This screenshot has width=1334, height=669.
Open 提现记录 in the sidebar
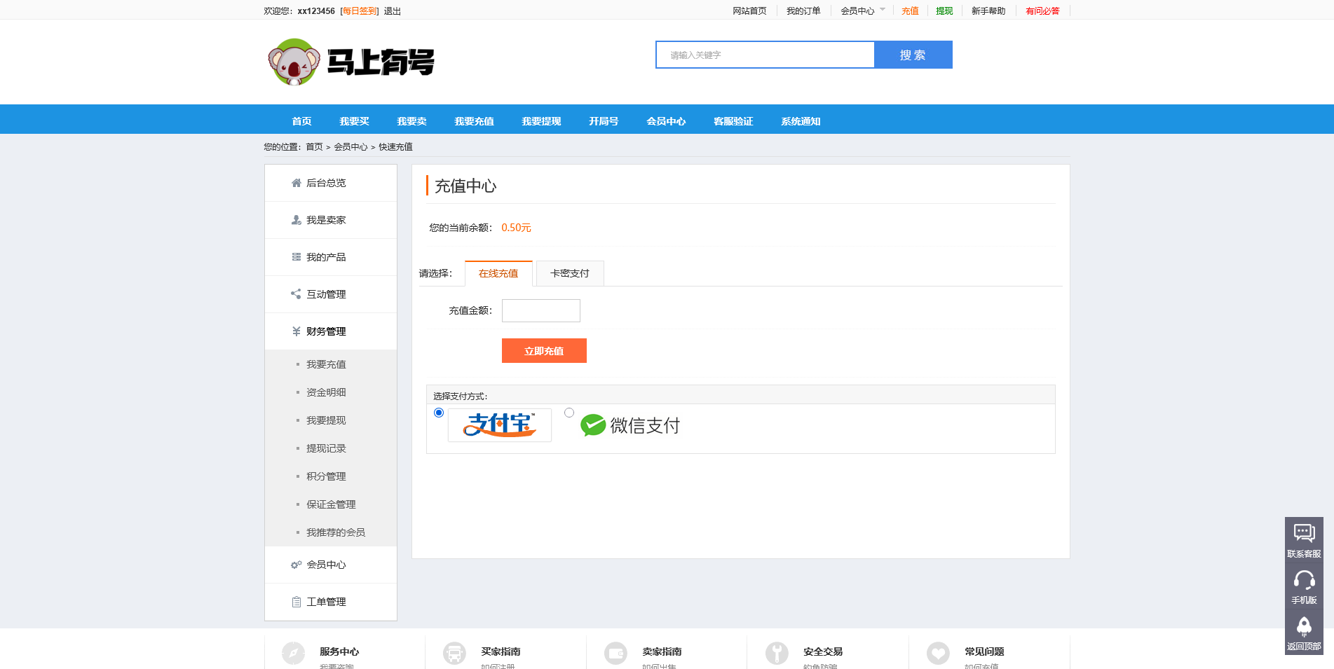(x=326, y=448)
